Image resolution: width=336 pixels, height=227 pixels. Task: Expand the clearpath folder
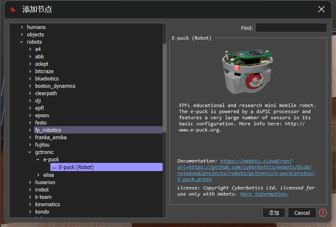click(x=30, y=93)
